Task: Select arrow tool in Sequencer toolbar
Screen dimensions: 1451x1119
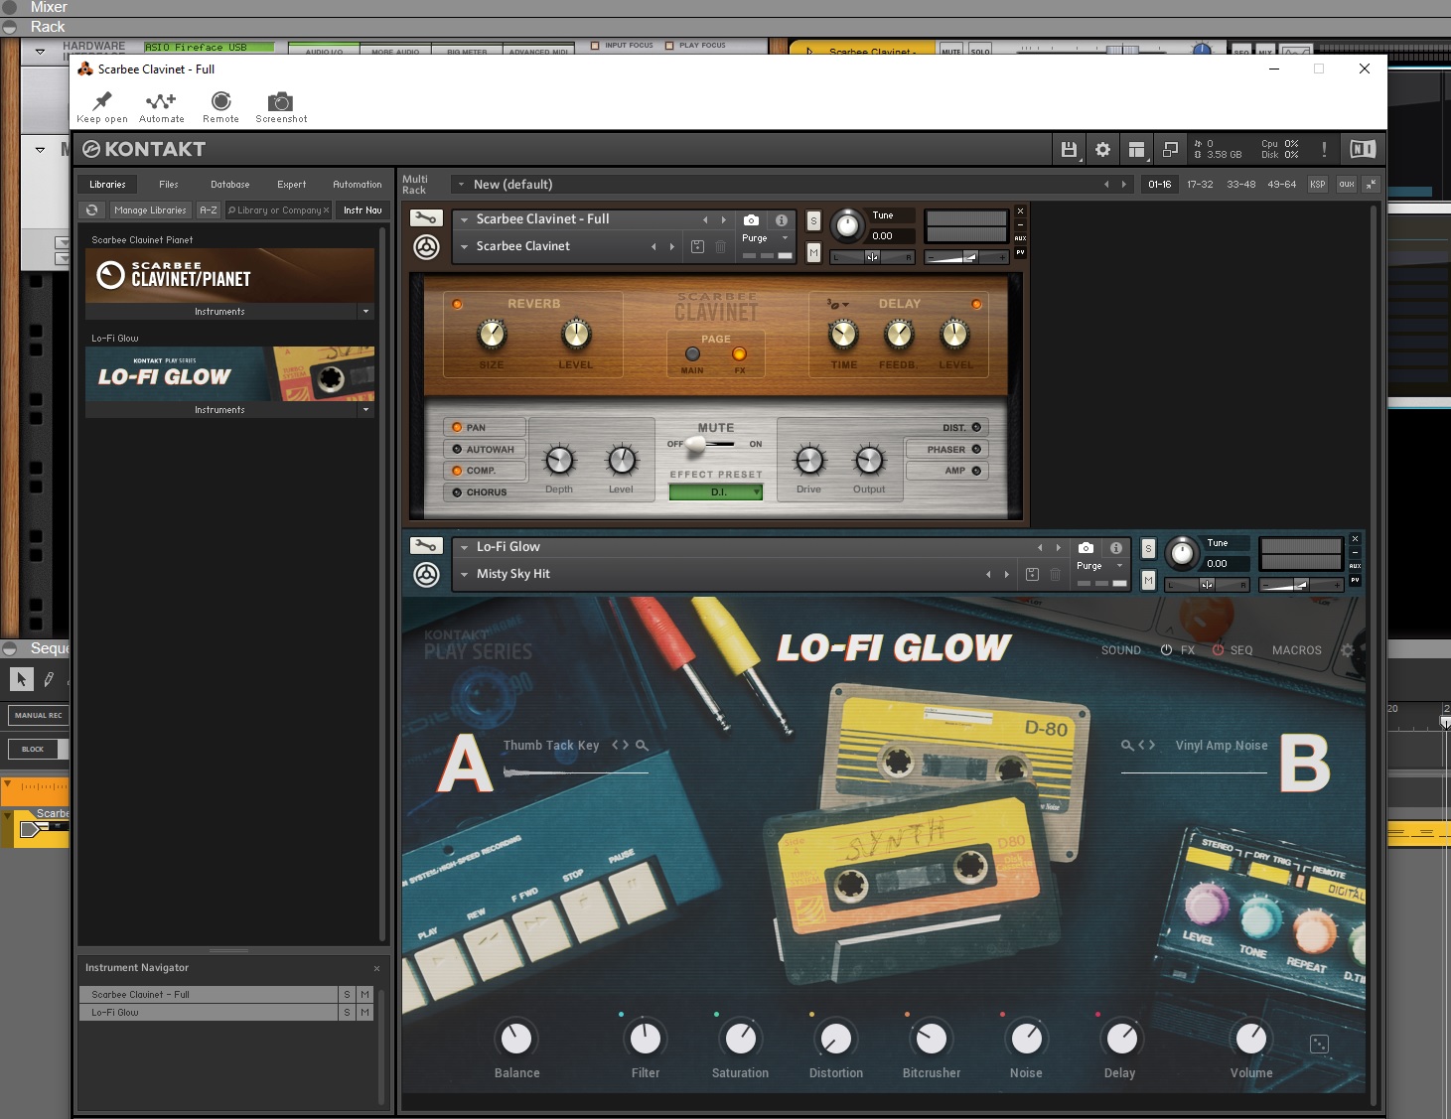Action: 21,679
